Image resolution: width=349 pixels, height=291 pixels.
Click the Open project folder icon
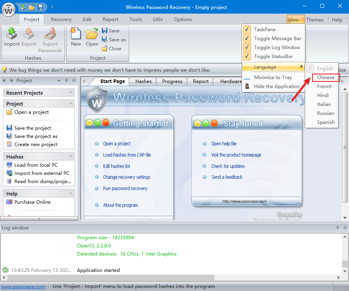(x=92, y=34)
